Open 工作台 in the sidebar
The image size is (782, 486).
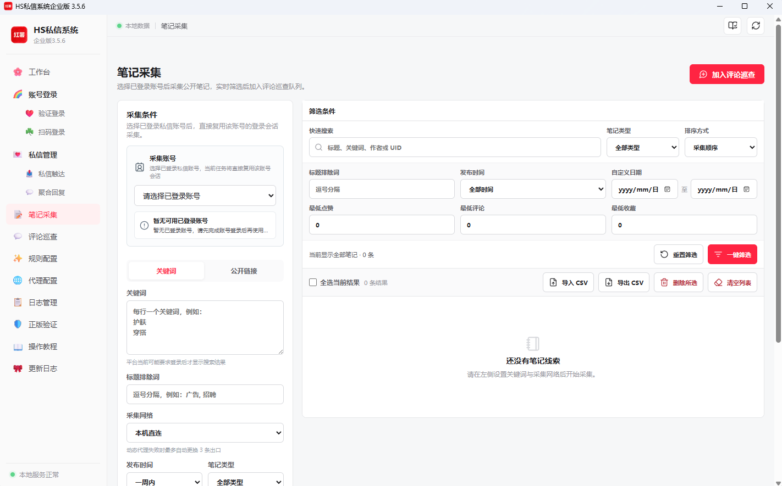tap(53, 72)
